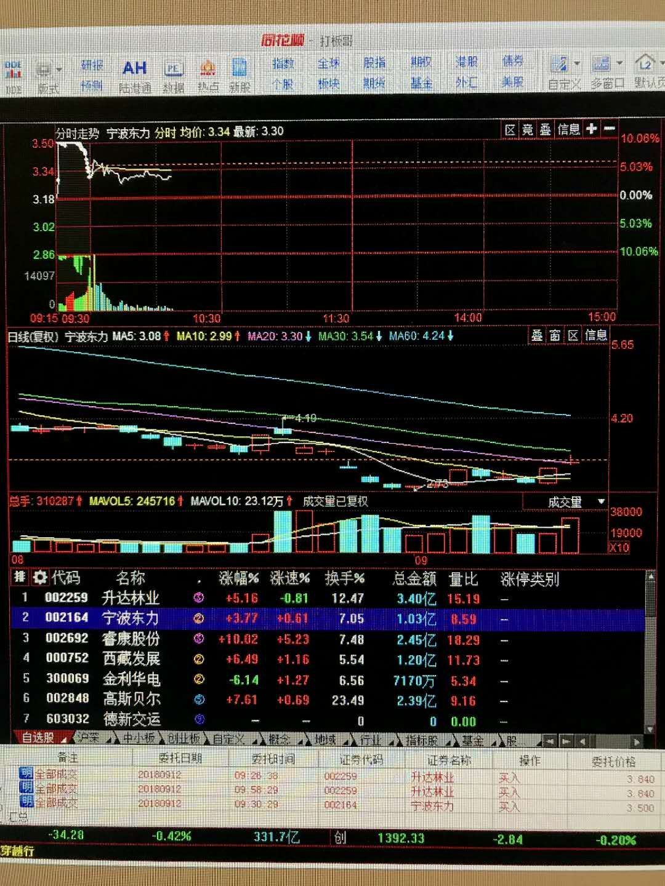Screen dimensions: 665x886
Task: Open 板块 sectors in toolbar
Action: click(328, 83)
